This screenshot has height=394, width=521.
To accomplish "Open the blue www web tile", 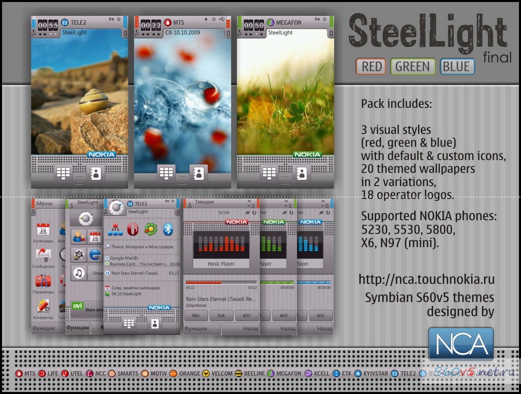I will point(95,255).
